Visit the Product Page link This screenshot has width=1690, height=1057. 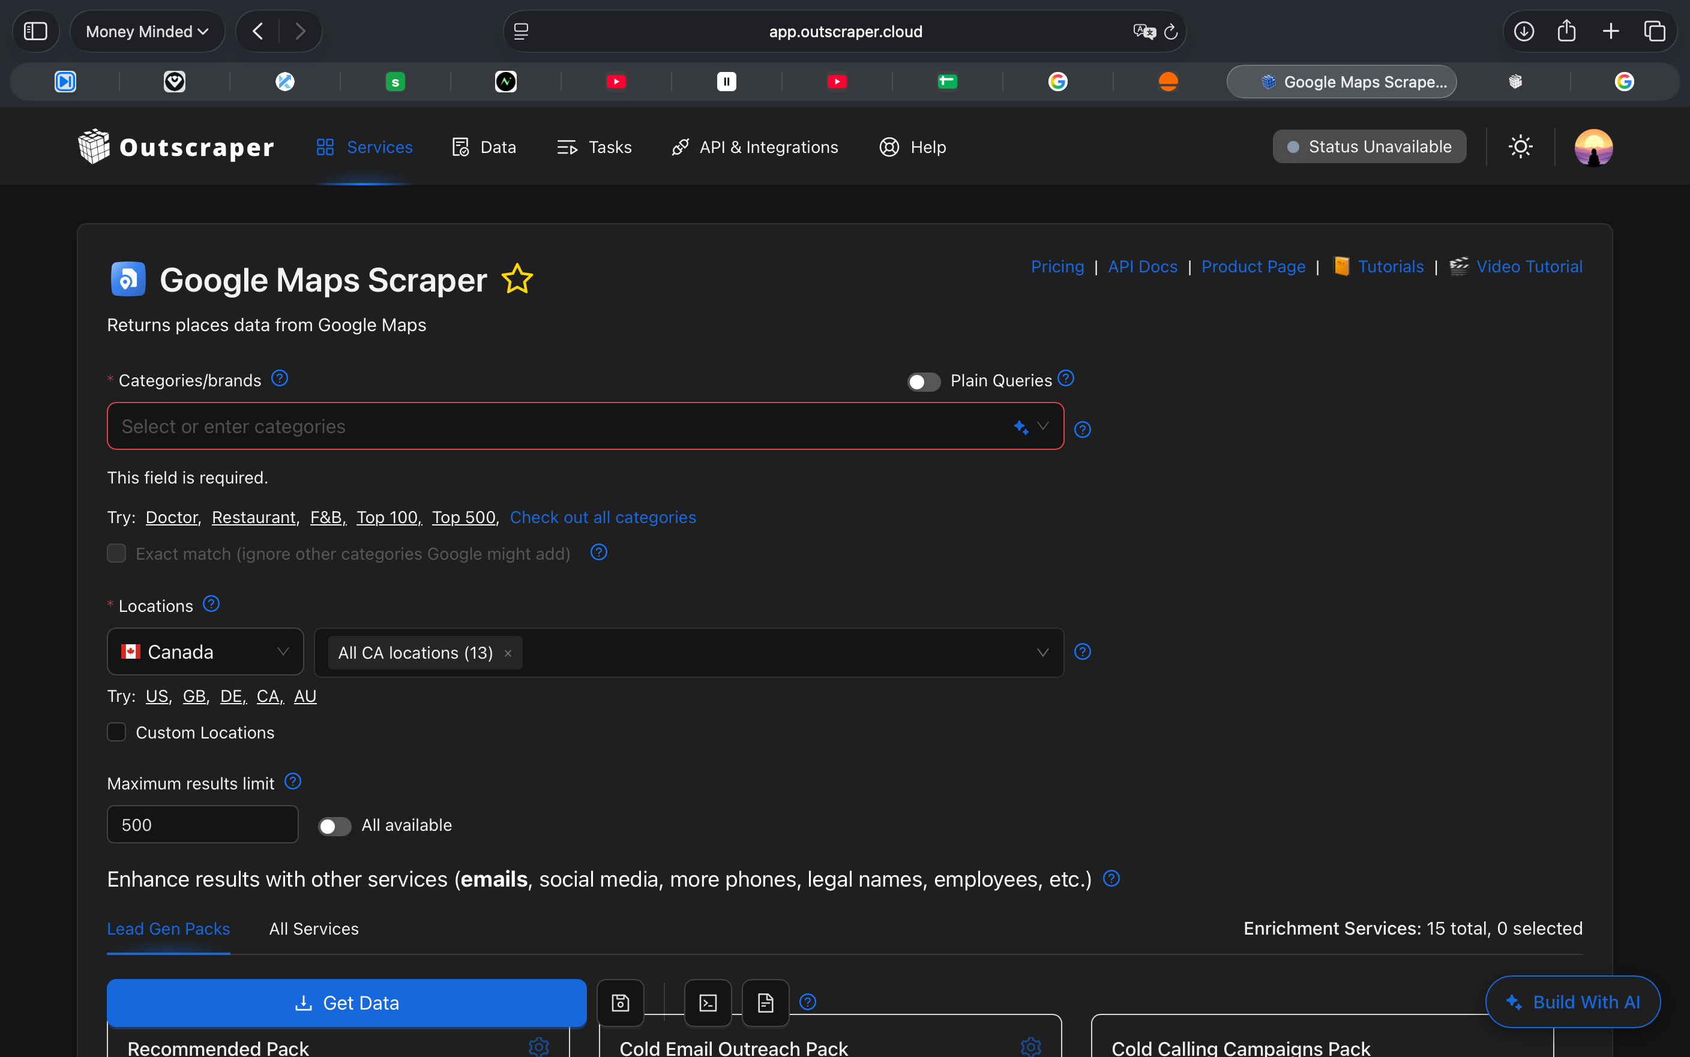click(1253, 266)
